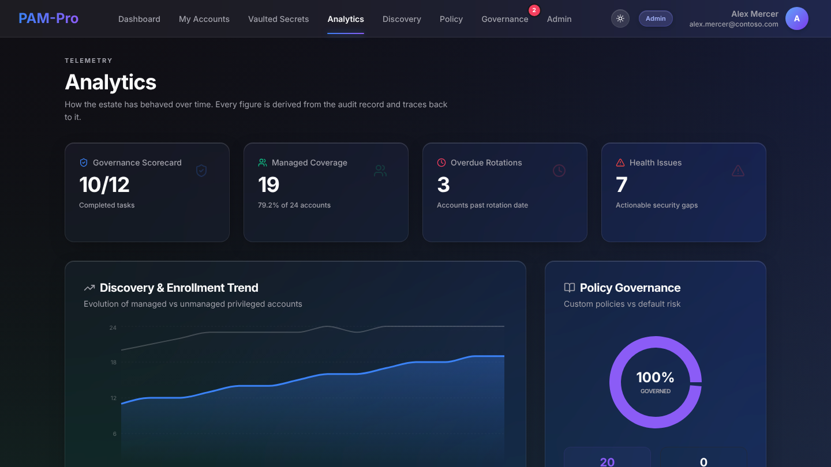Click the trend arrow icon beside Discovery & Enrollment
The height and width of the screenshot is (467, 831).
click(x=89, y=288)
